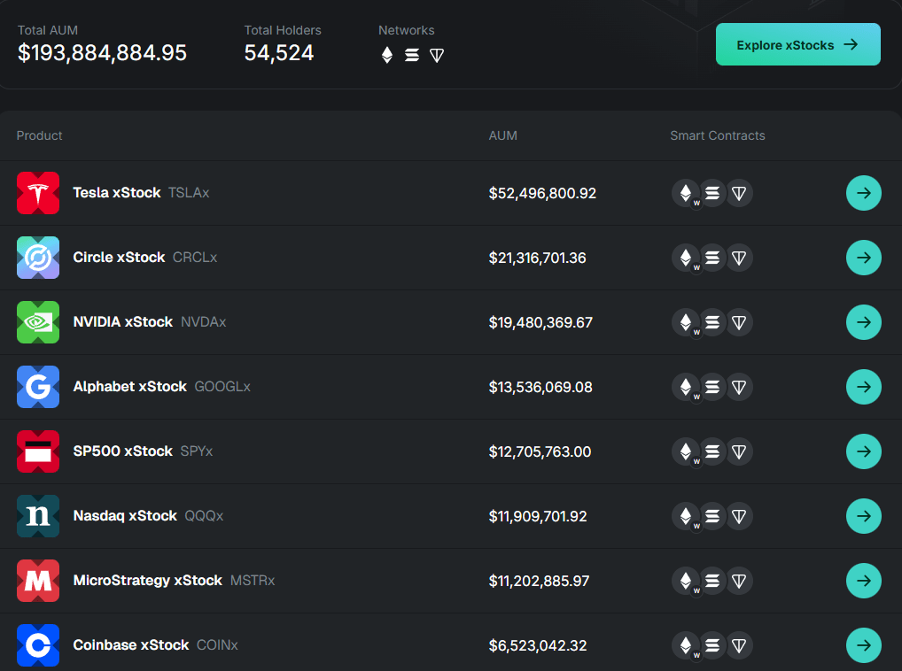Viewport: 902px width, 671px height.
Task: Click the Circle xStock logo icon
Action: pos(38,258)
